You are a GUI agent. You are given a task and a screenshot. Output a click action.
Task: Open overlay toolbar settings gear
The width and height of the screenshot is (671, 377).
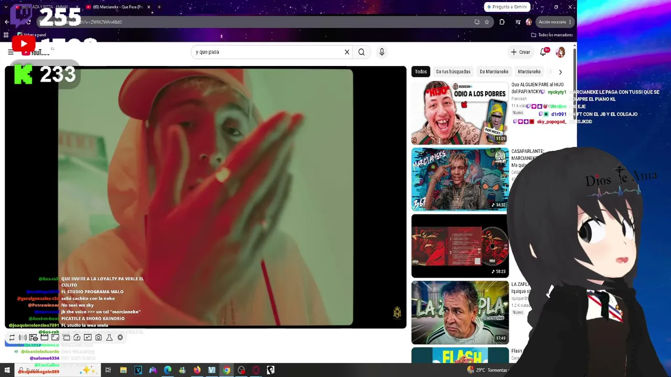(x=120, y=338)
